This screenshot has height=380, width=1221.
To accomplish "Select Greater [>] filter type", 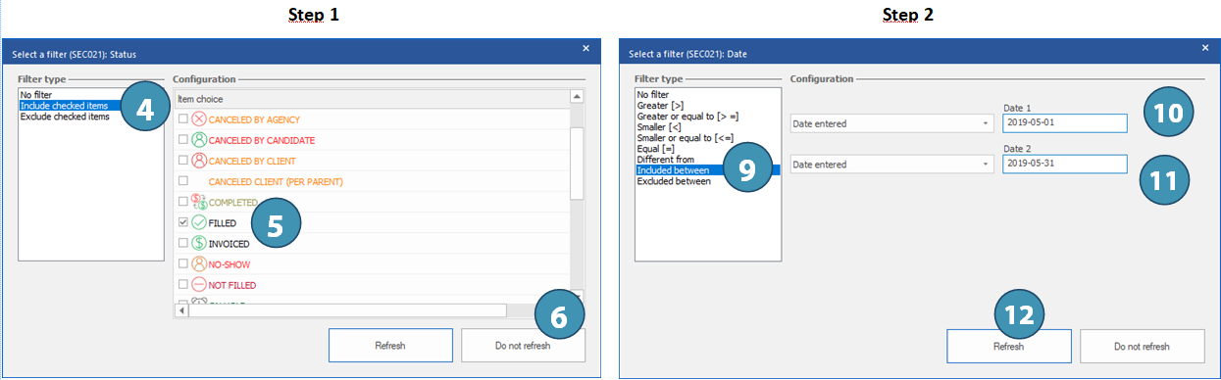I will point(708,105).
